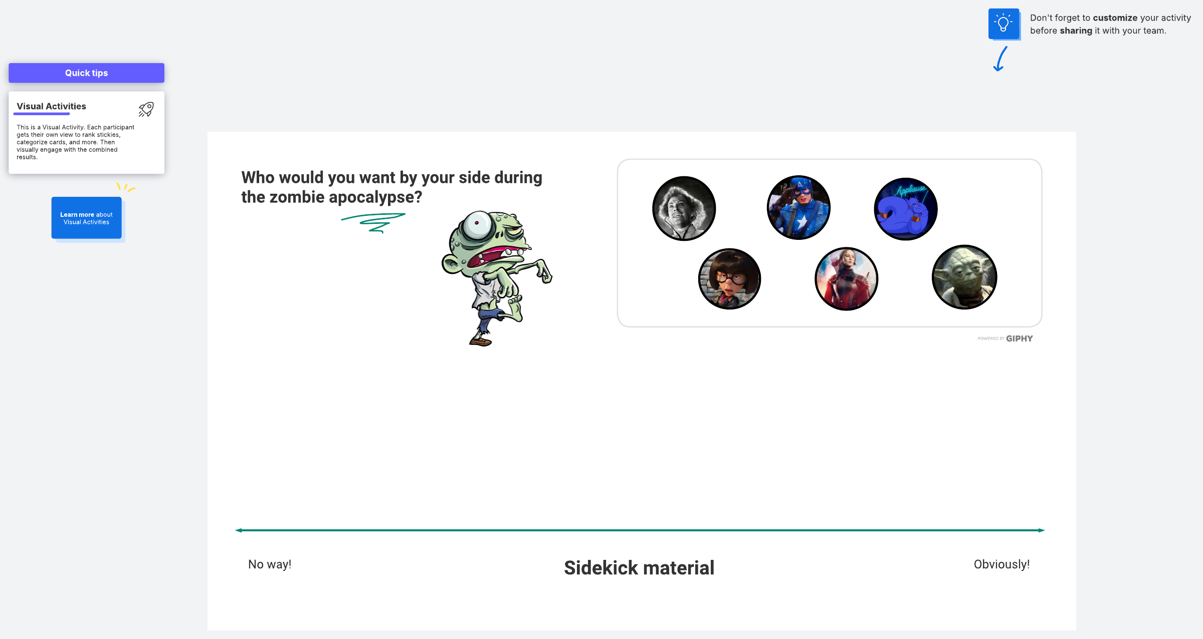The image size is (1203, 639).
Task: Click the 'Sidekick material' heading
Action: [639, 568]
